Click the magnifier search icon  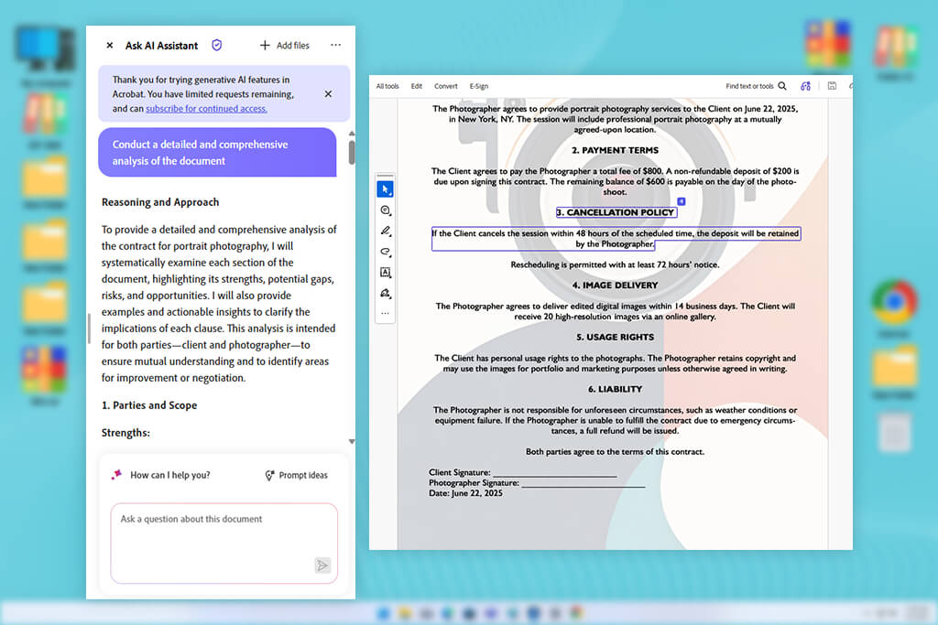(782, 86)
